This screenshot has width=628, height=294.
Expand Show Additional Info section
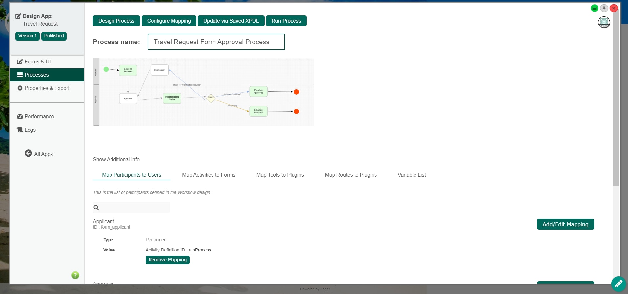click(x=116, y=160)
